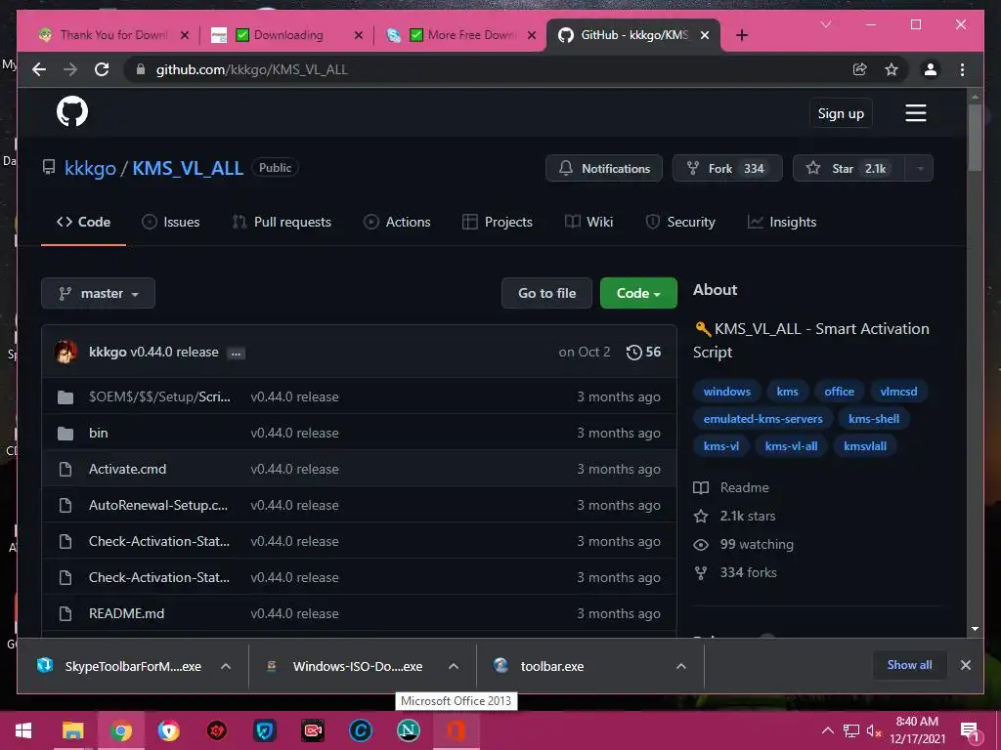This screenshot has width=1001, height=750.
Task: Close the downloads bar
Action: tap(965, 665)
